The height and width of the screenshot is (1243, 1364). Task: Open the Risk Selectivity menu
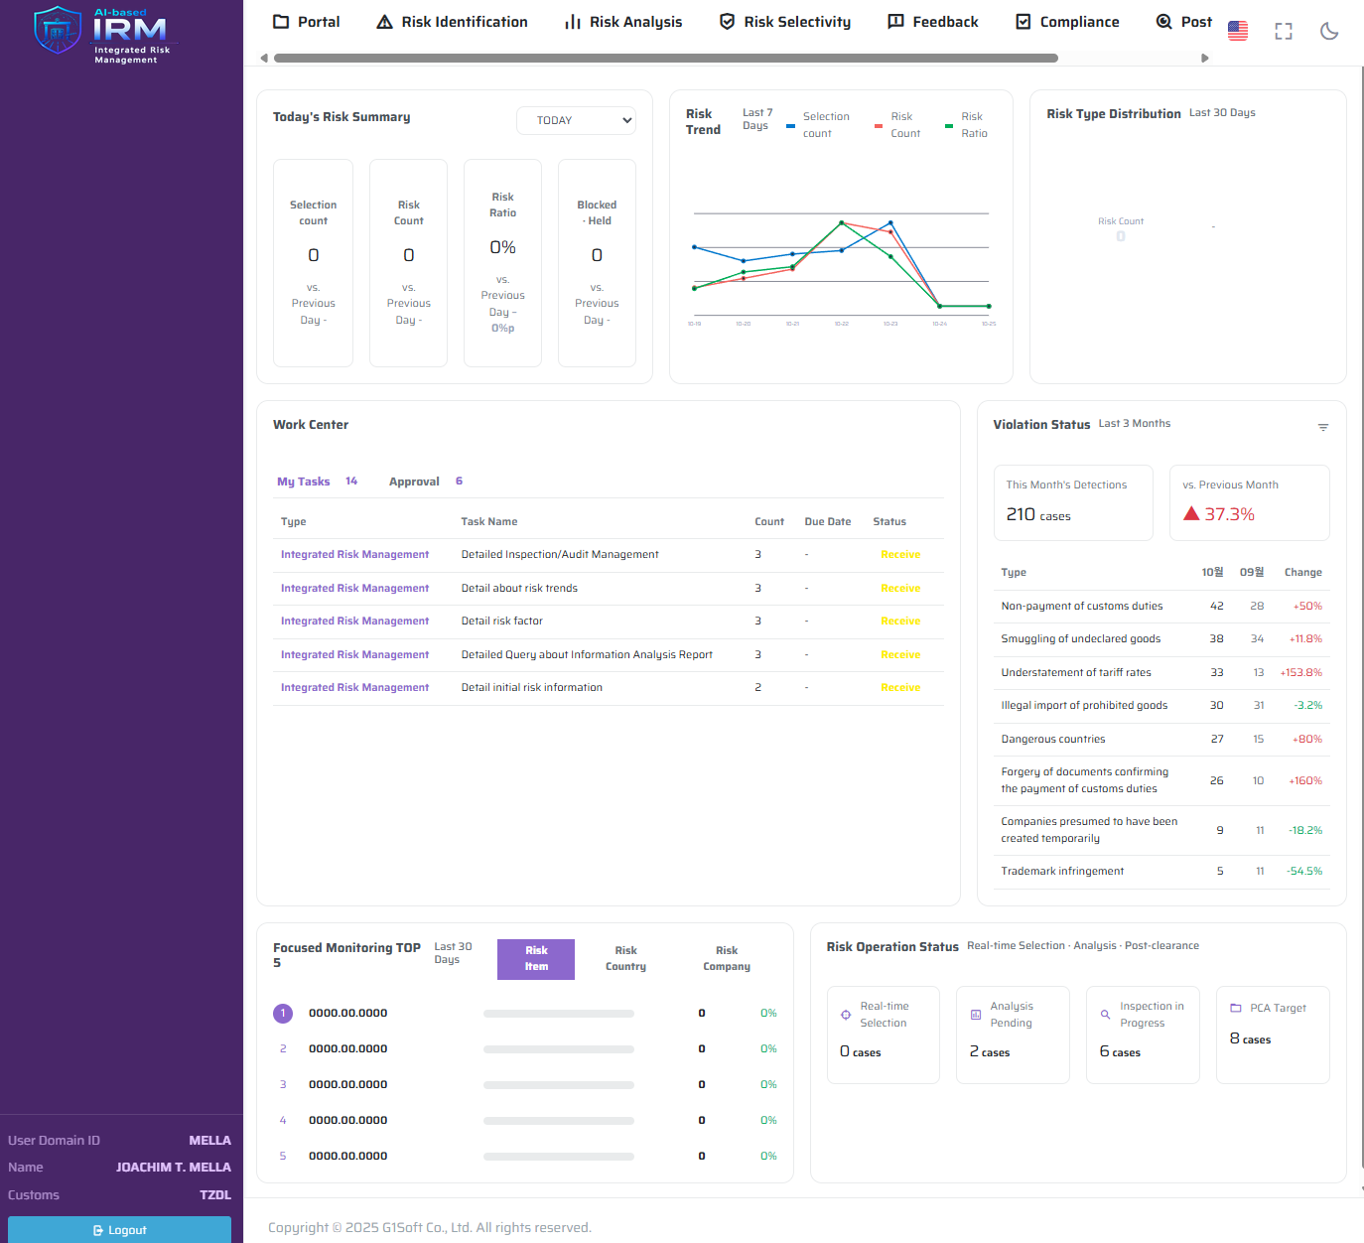click(x=785, y=22)
